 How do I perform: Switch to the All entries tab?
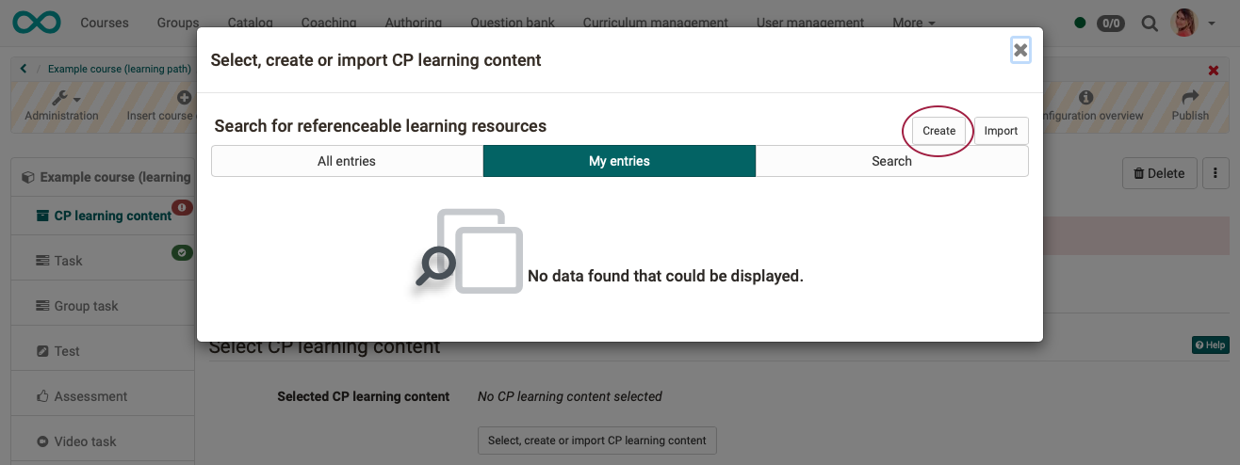(347, 161)
